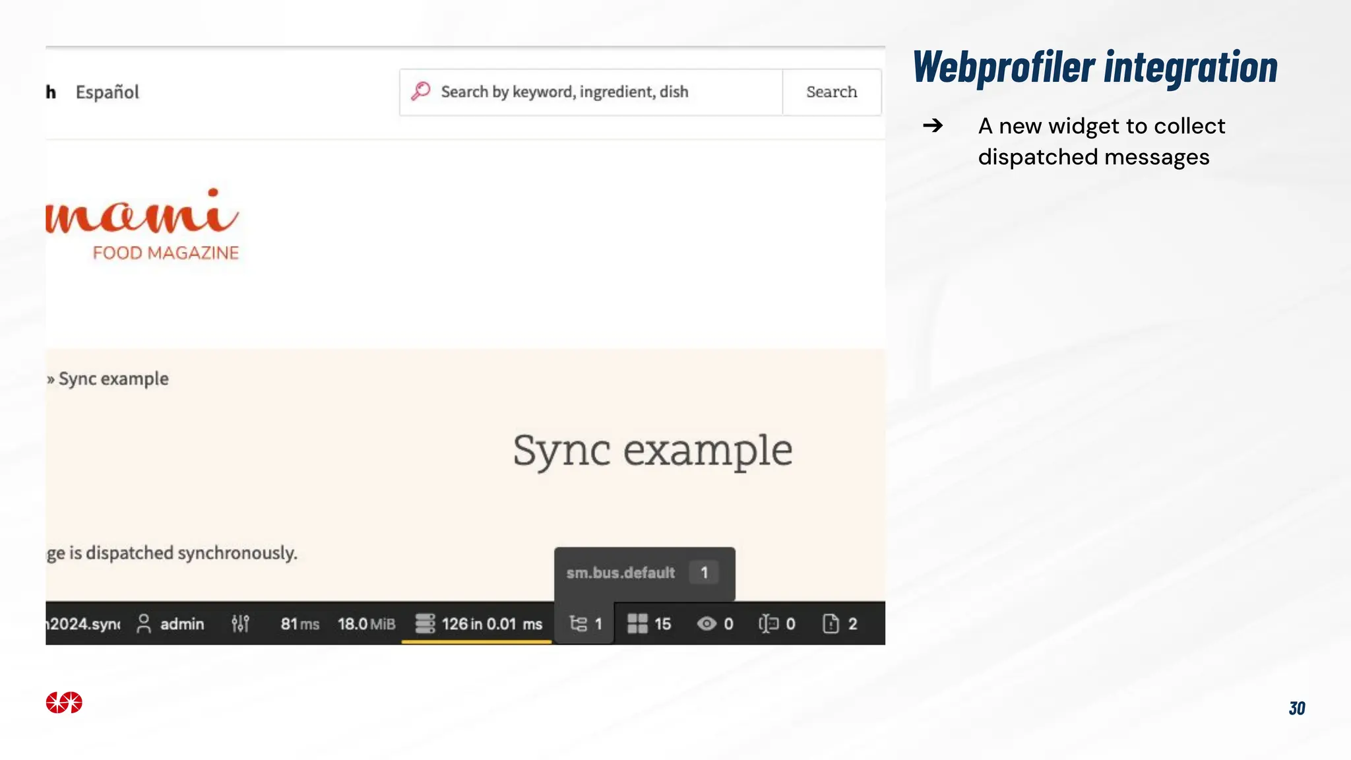Open the messenger widget showing 1
This screenshot has width=1351, height=760.
(585, 623)
